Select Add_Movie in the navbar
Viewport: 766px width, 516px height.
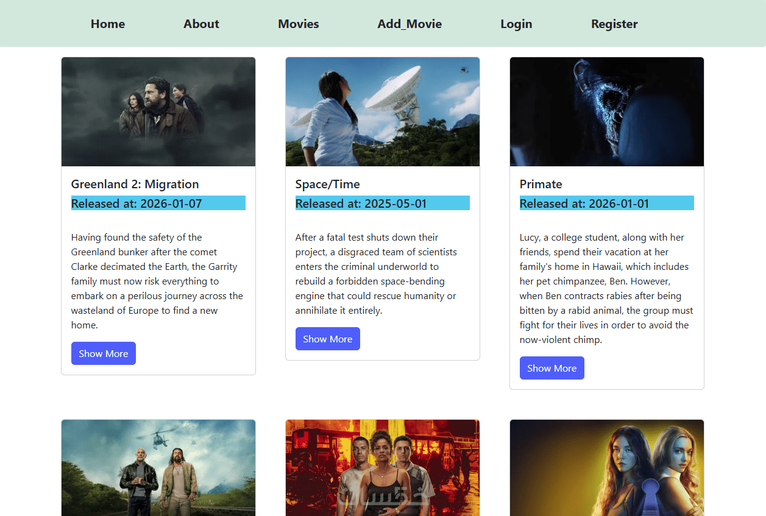pos(410,24)
